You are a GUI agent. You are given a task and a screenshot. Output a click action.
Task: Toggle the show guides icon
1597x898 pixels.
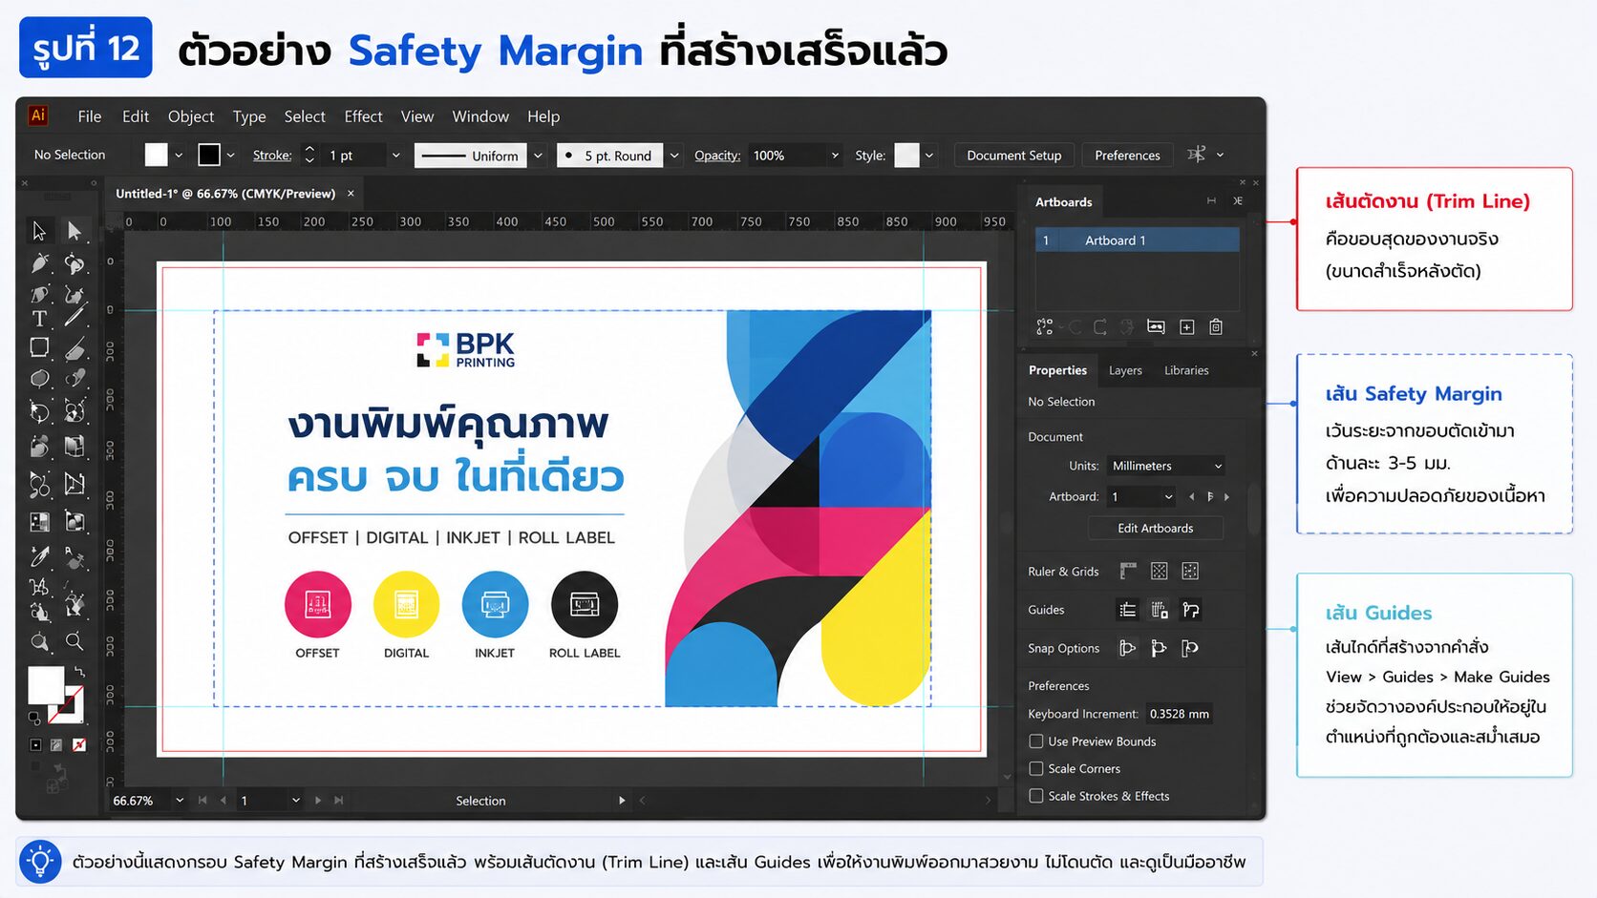[1128, 610]
